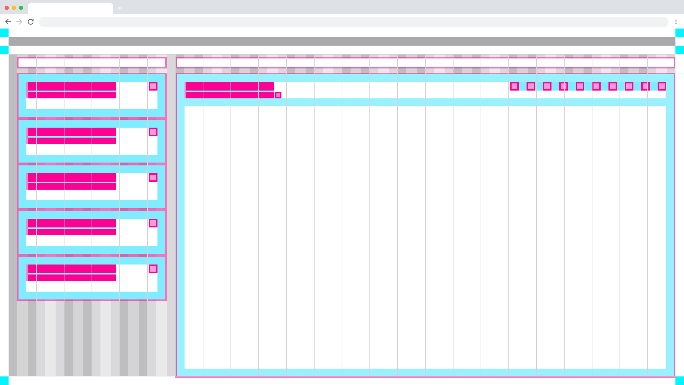684x385 pixels.
Task: Click the small icon beside the main panel subtitle
Action: point(278,95)
